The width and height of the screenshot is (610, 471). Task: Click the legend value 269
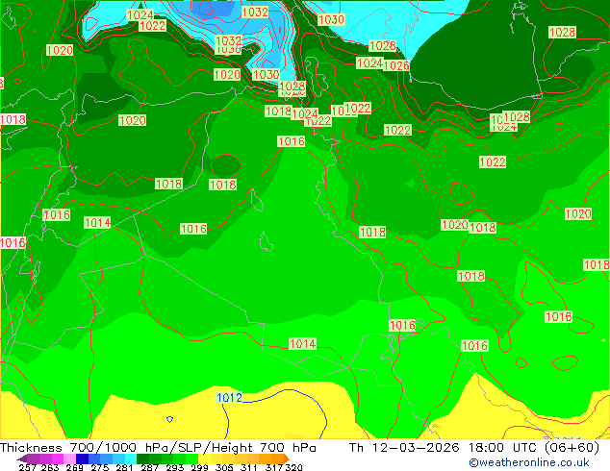point(75,467)
